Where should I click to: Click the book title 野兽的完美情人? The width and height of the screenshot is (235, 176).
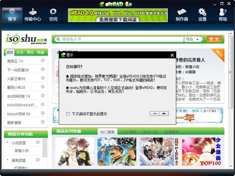[x=190, y=60]
